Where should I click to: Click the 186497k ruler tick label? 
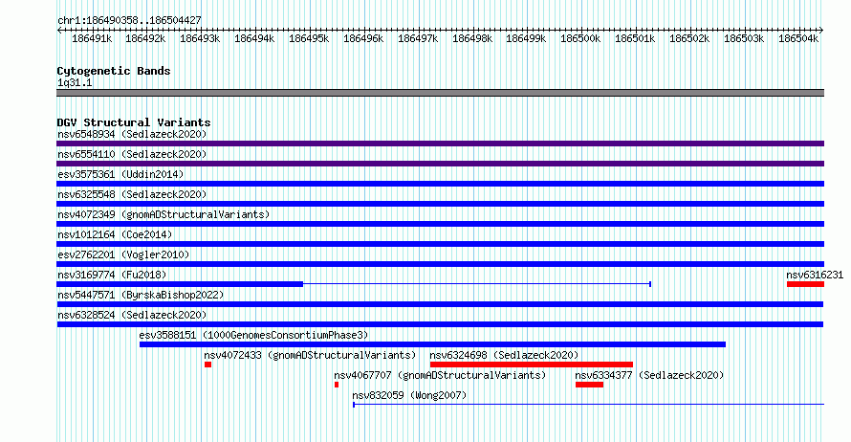(418, 38)
